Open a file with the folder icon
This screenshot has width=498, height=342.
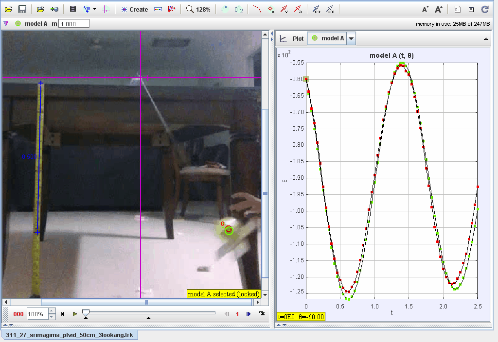[x=9, y=9]
